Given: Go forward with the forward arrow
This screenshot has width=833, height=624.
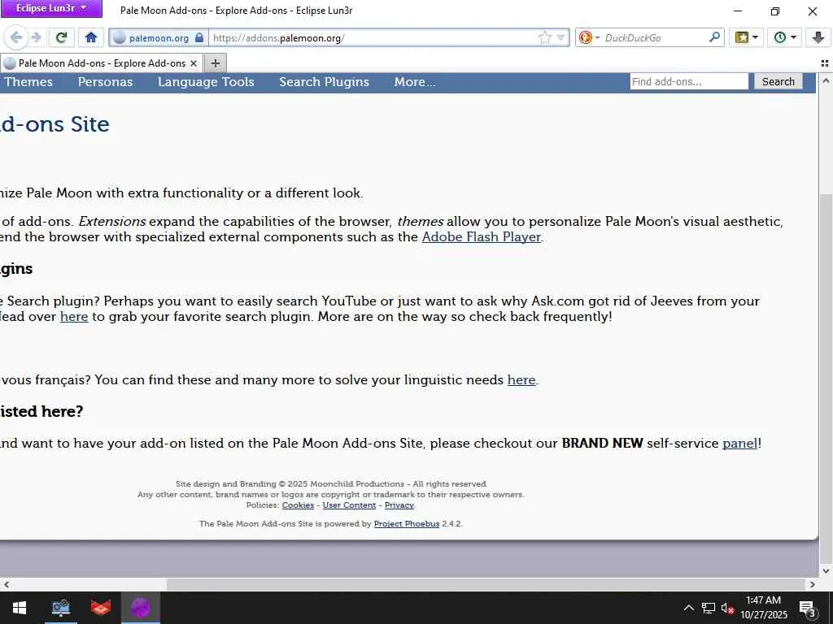Looking at the screenshot, I should pyautogui.click(x=36, y=37).
